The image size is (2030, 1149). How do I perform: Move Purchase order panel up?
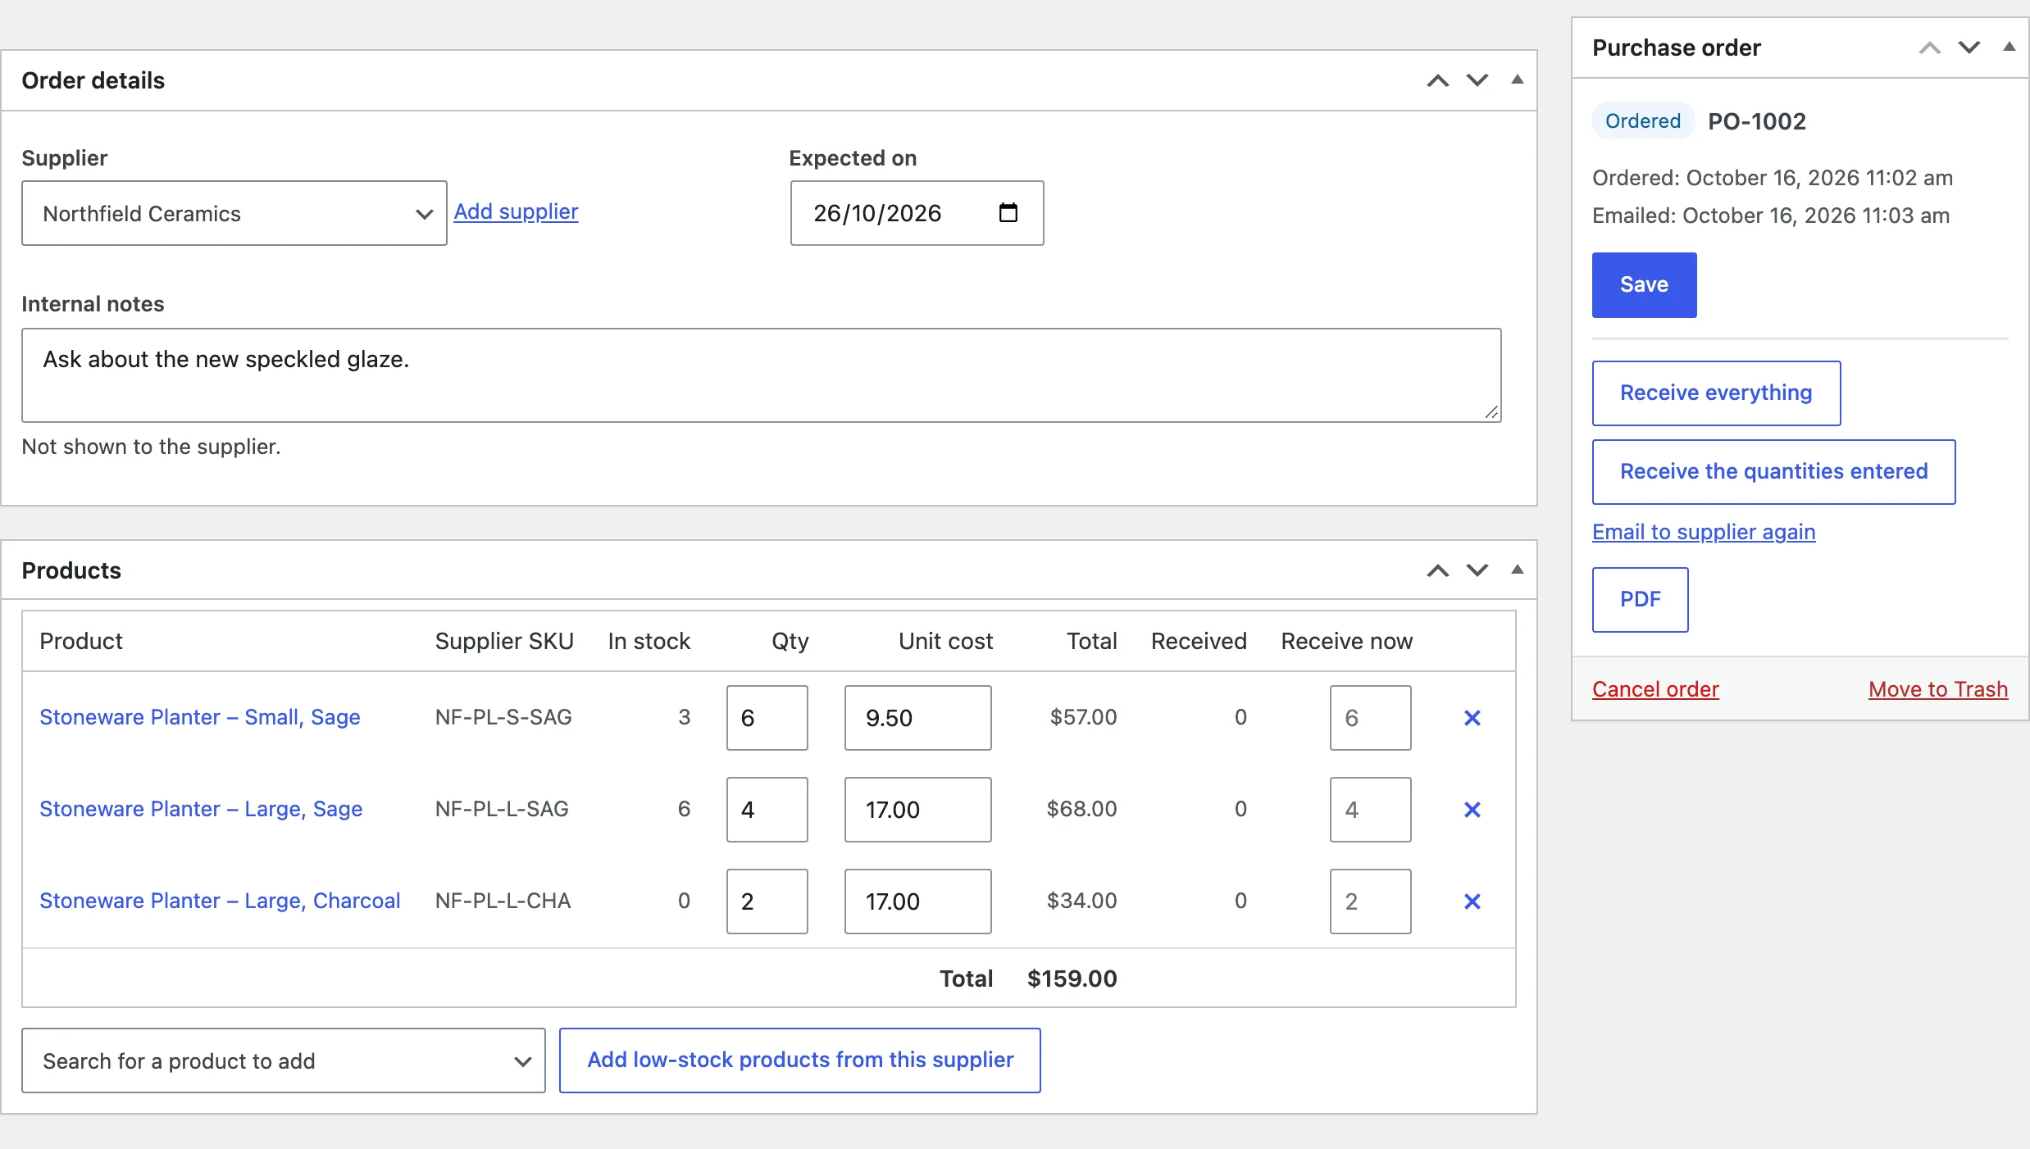(1929, 48)
